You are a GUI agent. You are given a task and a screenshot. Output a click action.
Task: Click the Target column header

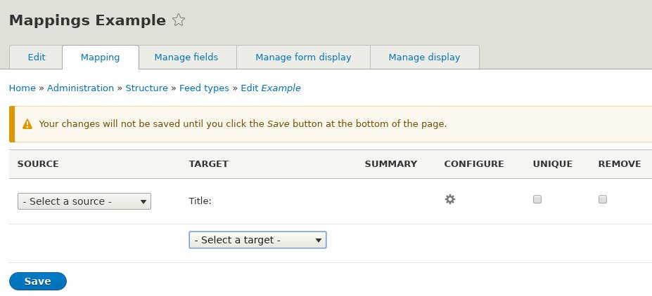coord(208,163)
